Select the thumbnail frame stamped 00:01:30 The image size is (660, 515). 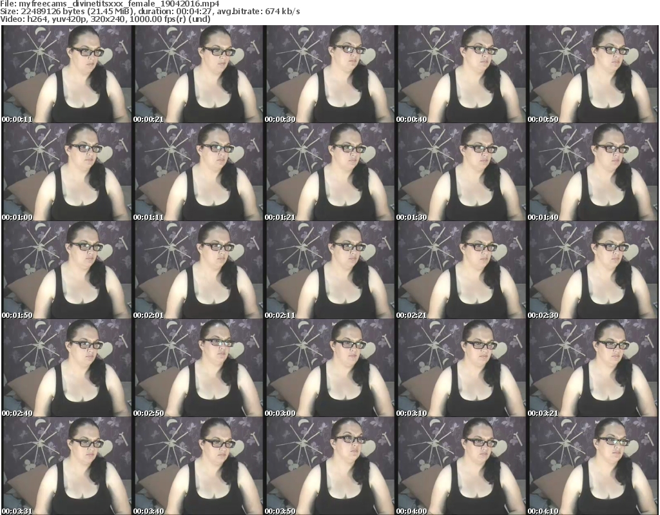click(461, 172)
